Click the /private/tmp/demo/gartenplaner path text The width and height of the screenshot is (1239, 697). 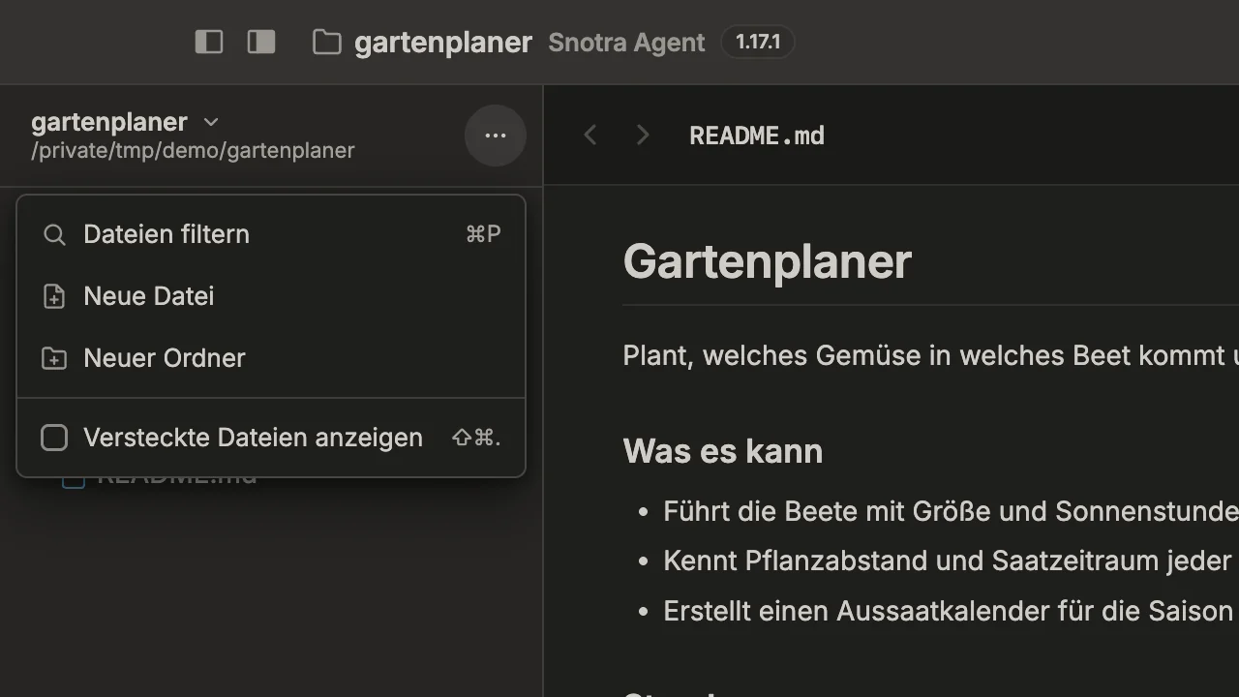tap(193, 151)
